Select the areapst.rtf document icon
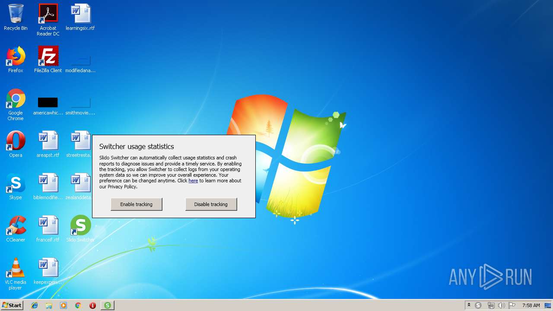The width and height of the screenshot is (553, 311). pos(48,144)
